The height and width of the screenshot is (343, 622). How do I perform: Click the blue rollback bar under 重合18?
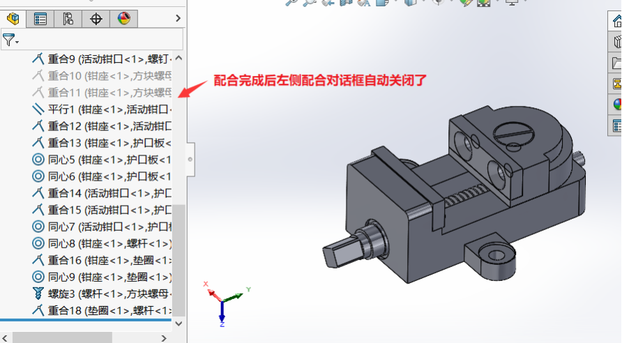86,319
